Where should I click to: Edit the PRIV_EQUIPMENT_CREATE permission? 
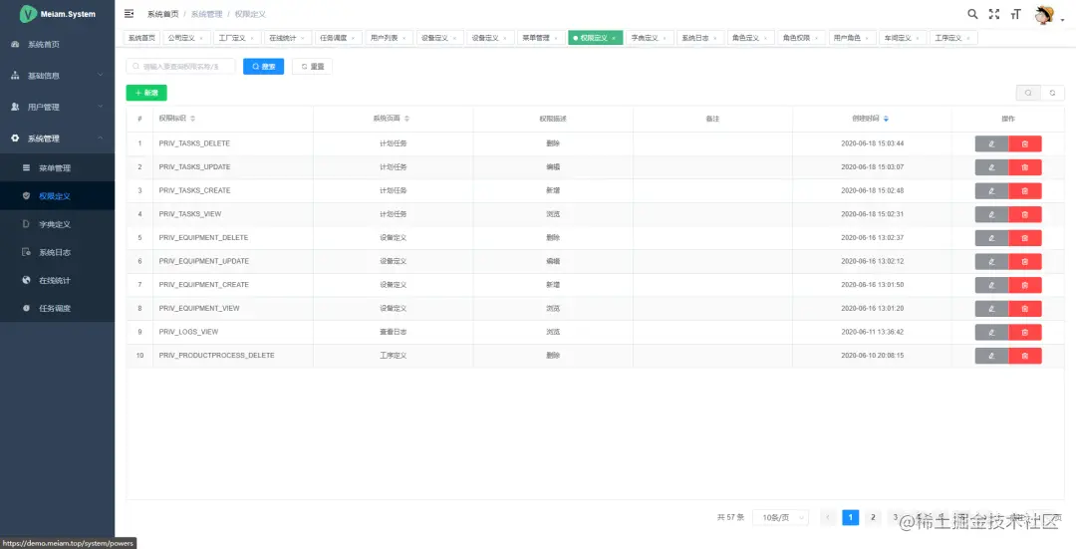991,285
